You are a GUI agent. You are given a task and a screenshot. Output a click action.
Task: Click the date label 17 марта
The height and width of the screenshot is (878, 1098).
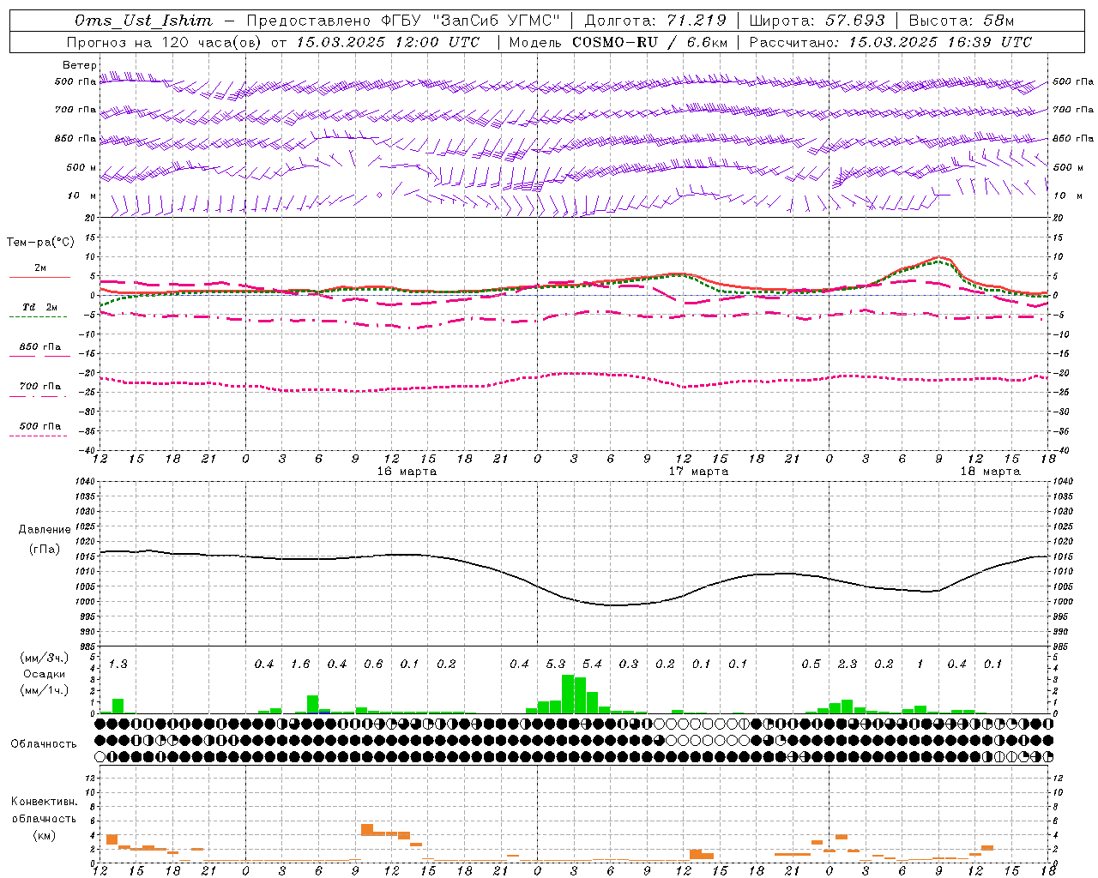point(698,472)
